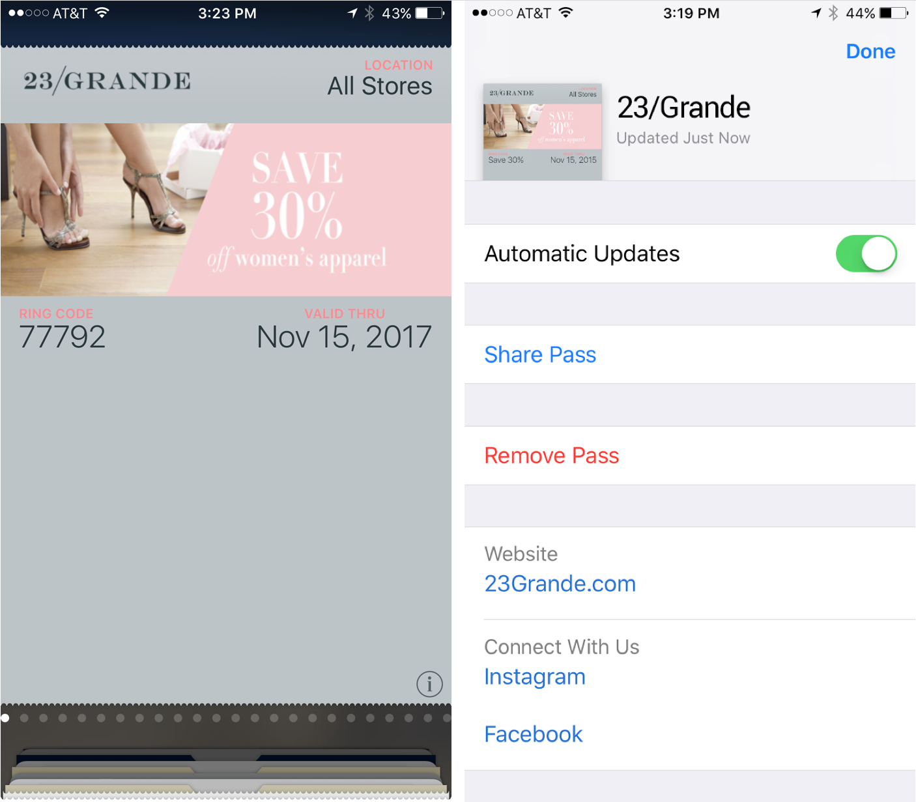Tap the Save 30% coupon banner image

click(226, 210)
